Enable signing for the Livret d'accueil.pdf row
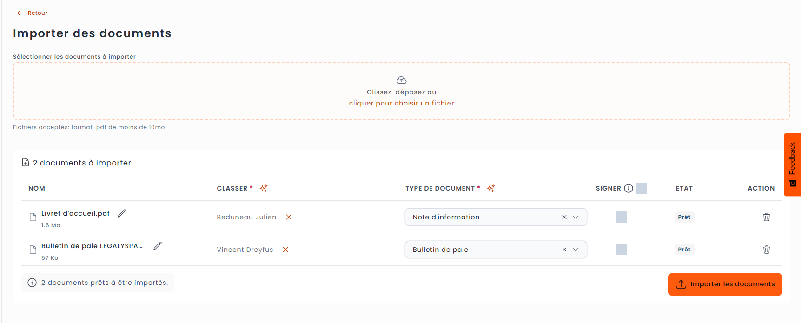This screenshot has height=323, width=801. coord(622,217)
